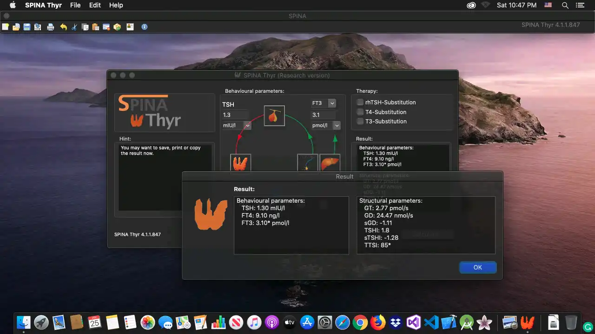
Task: Click the menu bar clock Sat 10:47 PM
Action: click(x=516, y=5)
